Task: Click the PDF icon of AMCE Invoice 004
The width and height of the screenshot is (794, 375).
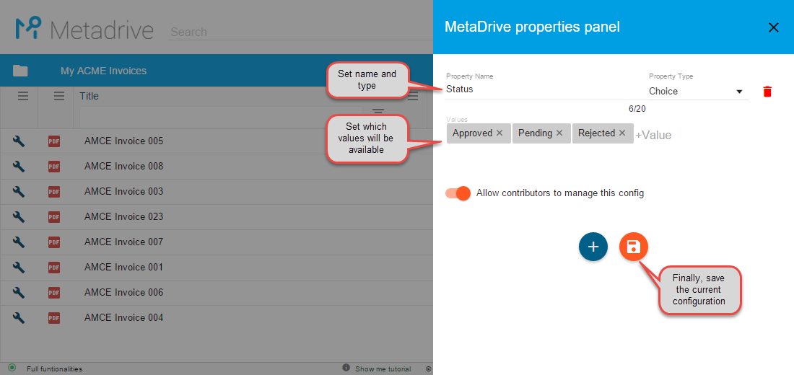Action: (53, 318)
